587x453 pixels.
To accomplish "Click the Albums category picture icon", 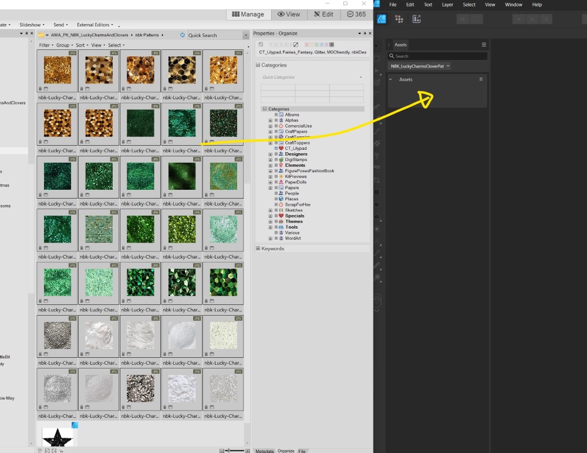I will (281, 115).
